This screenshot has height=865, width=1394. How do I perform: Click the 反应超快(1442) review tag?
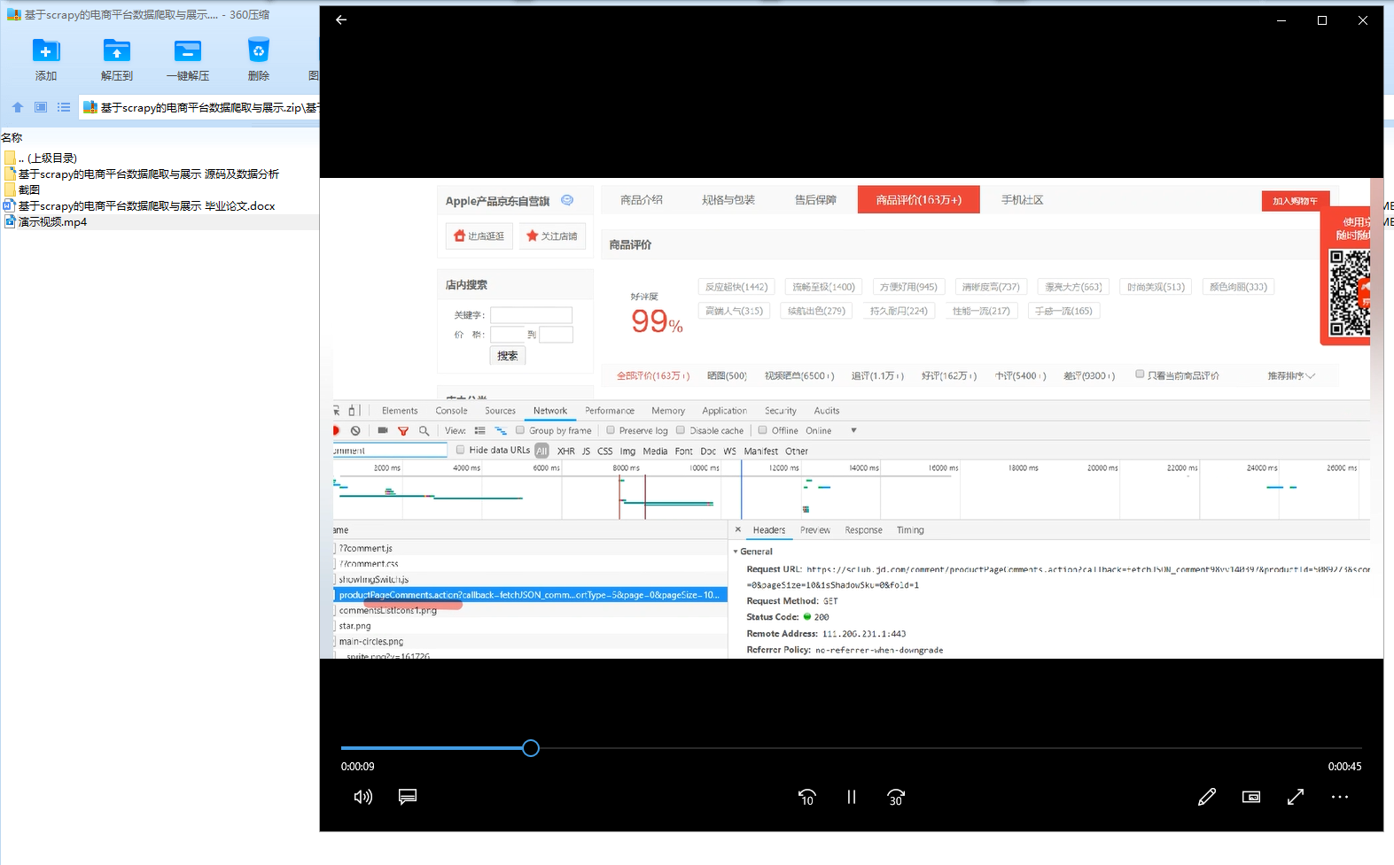pos(736,287)
